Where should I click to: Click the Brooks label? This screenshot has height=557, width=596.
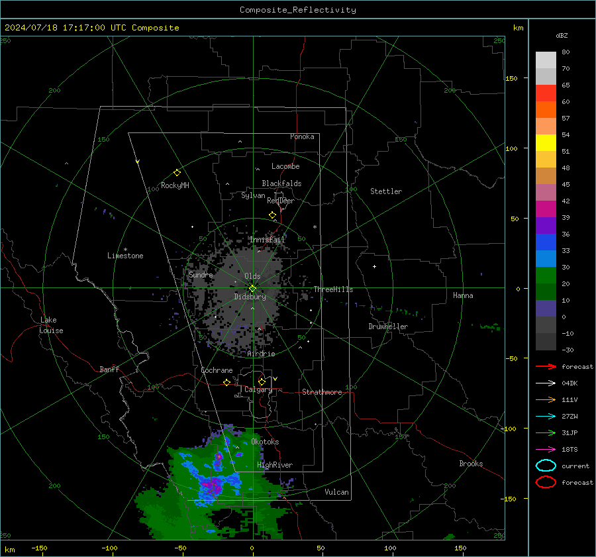pyautogui.click(x=471, y=464)
